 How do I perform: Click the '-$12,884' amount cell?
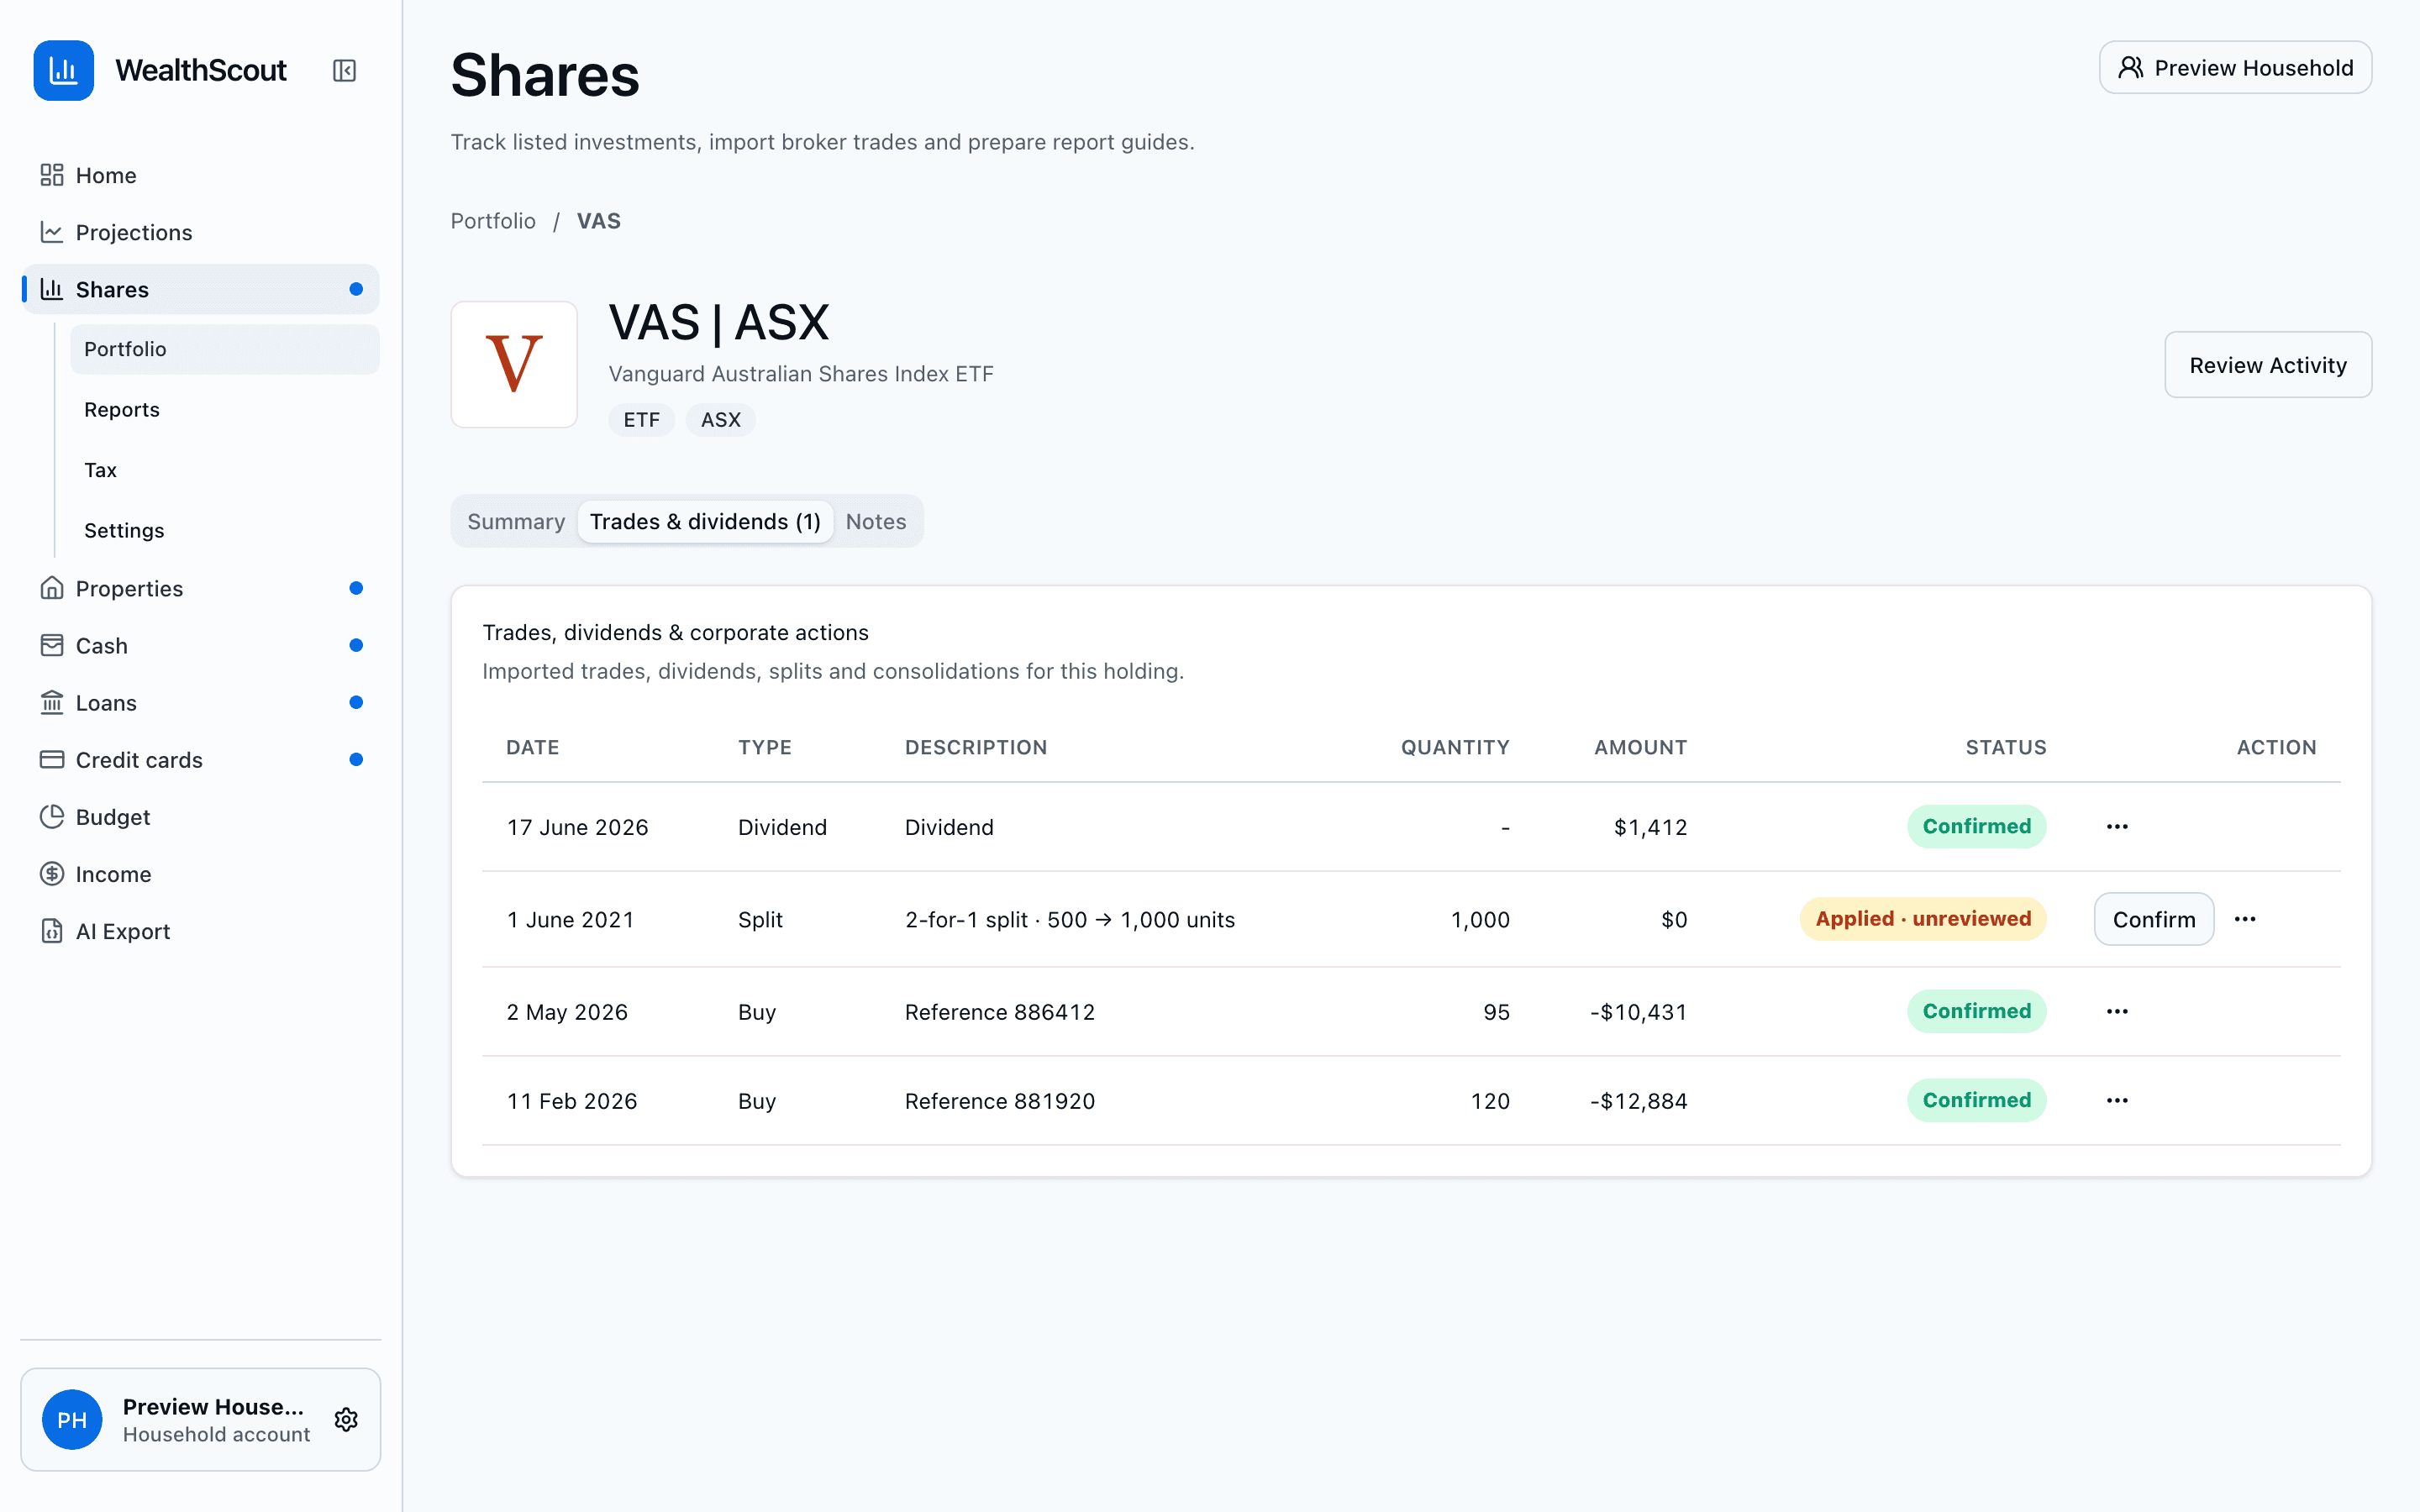click(1639, 1101)
